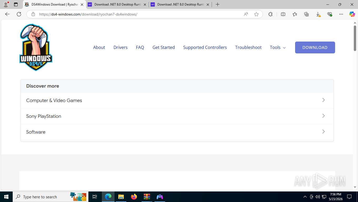Open the Drivers page
358x202 pixels.
click(x=120, y=47)
